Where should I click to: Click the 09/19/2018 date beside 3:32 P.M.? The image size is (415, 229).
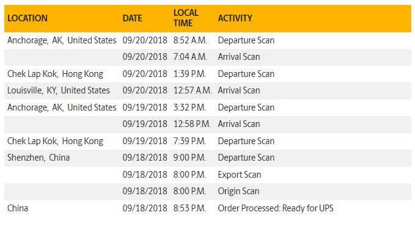tap(145, 107)
